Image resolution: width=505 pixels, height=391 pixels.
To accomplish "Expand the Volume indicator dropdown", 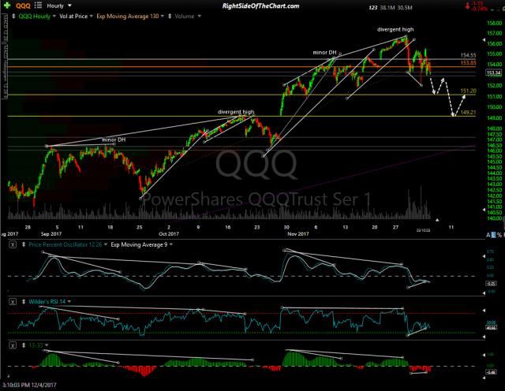I will [x=199, y=16].
